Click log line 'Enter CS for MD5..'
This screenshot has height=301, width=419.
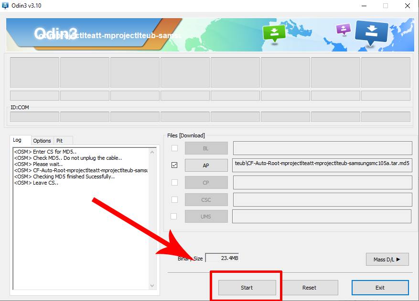pos(45,152)
